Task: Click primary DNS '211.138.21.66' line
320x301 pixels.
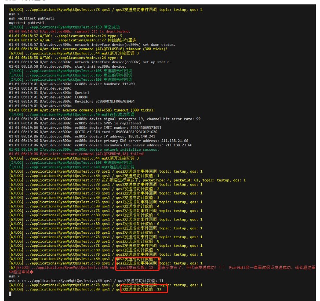Action: (98, 141)
